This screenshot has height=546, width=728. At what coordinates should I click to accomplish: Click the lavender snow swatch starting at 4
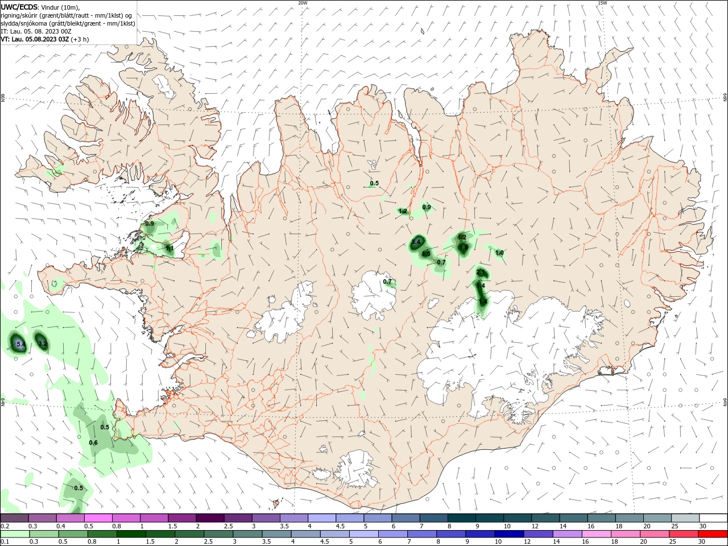(x=322, y=518)
